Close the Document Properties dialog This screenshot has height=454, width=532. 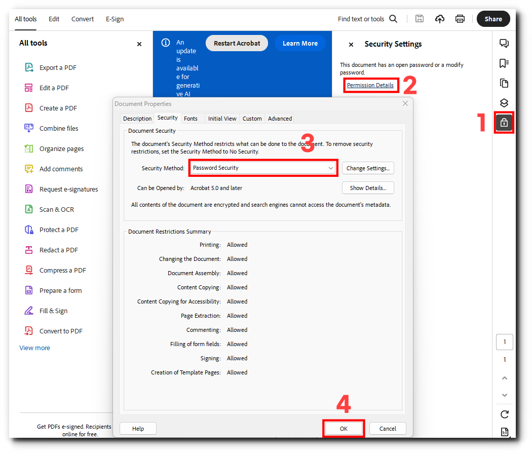[405, 103]
